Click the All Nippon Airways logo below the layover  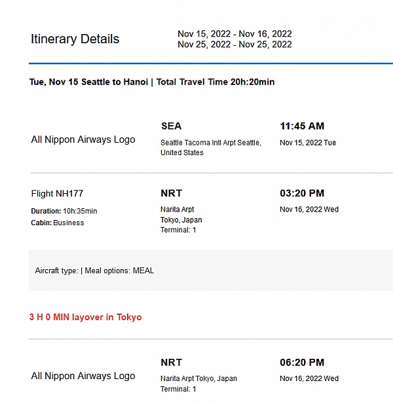[83, 376]
